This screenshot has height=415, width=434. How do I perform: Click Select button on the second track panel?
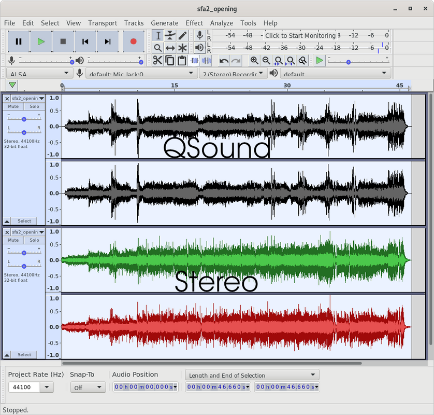pos(24,355)
